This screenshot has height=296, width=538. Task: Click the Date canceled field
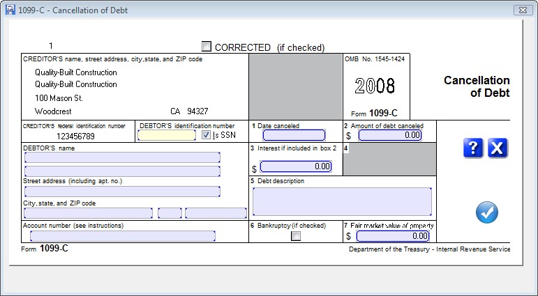[294, 135]
